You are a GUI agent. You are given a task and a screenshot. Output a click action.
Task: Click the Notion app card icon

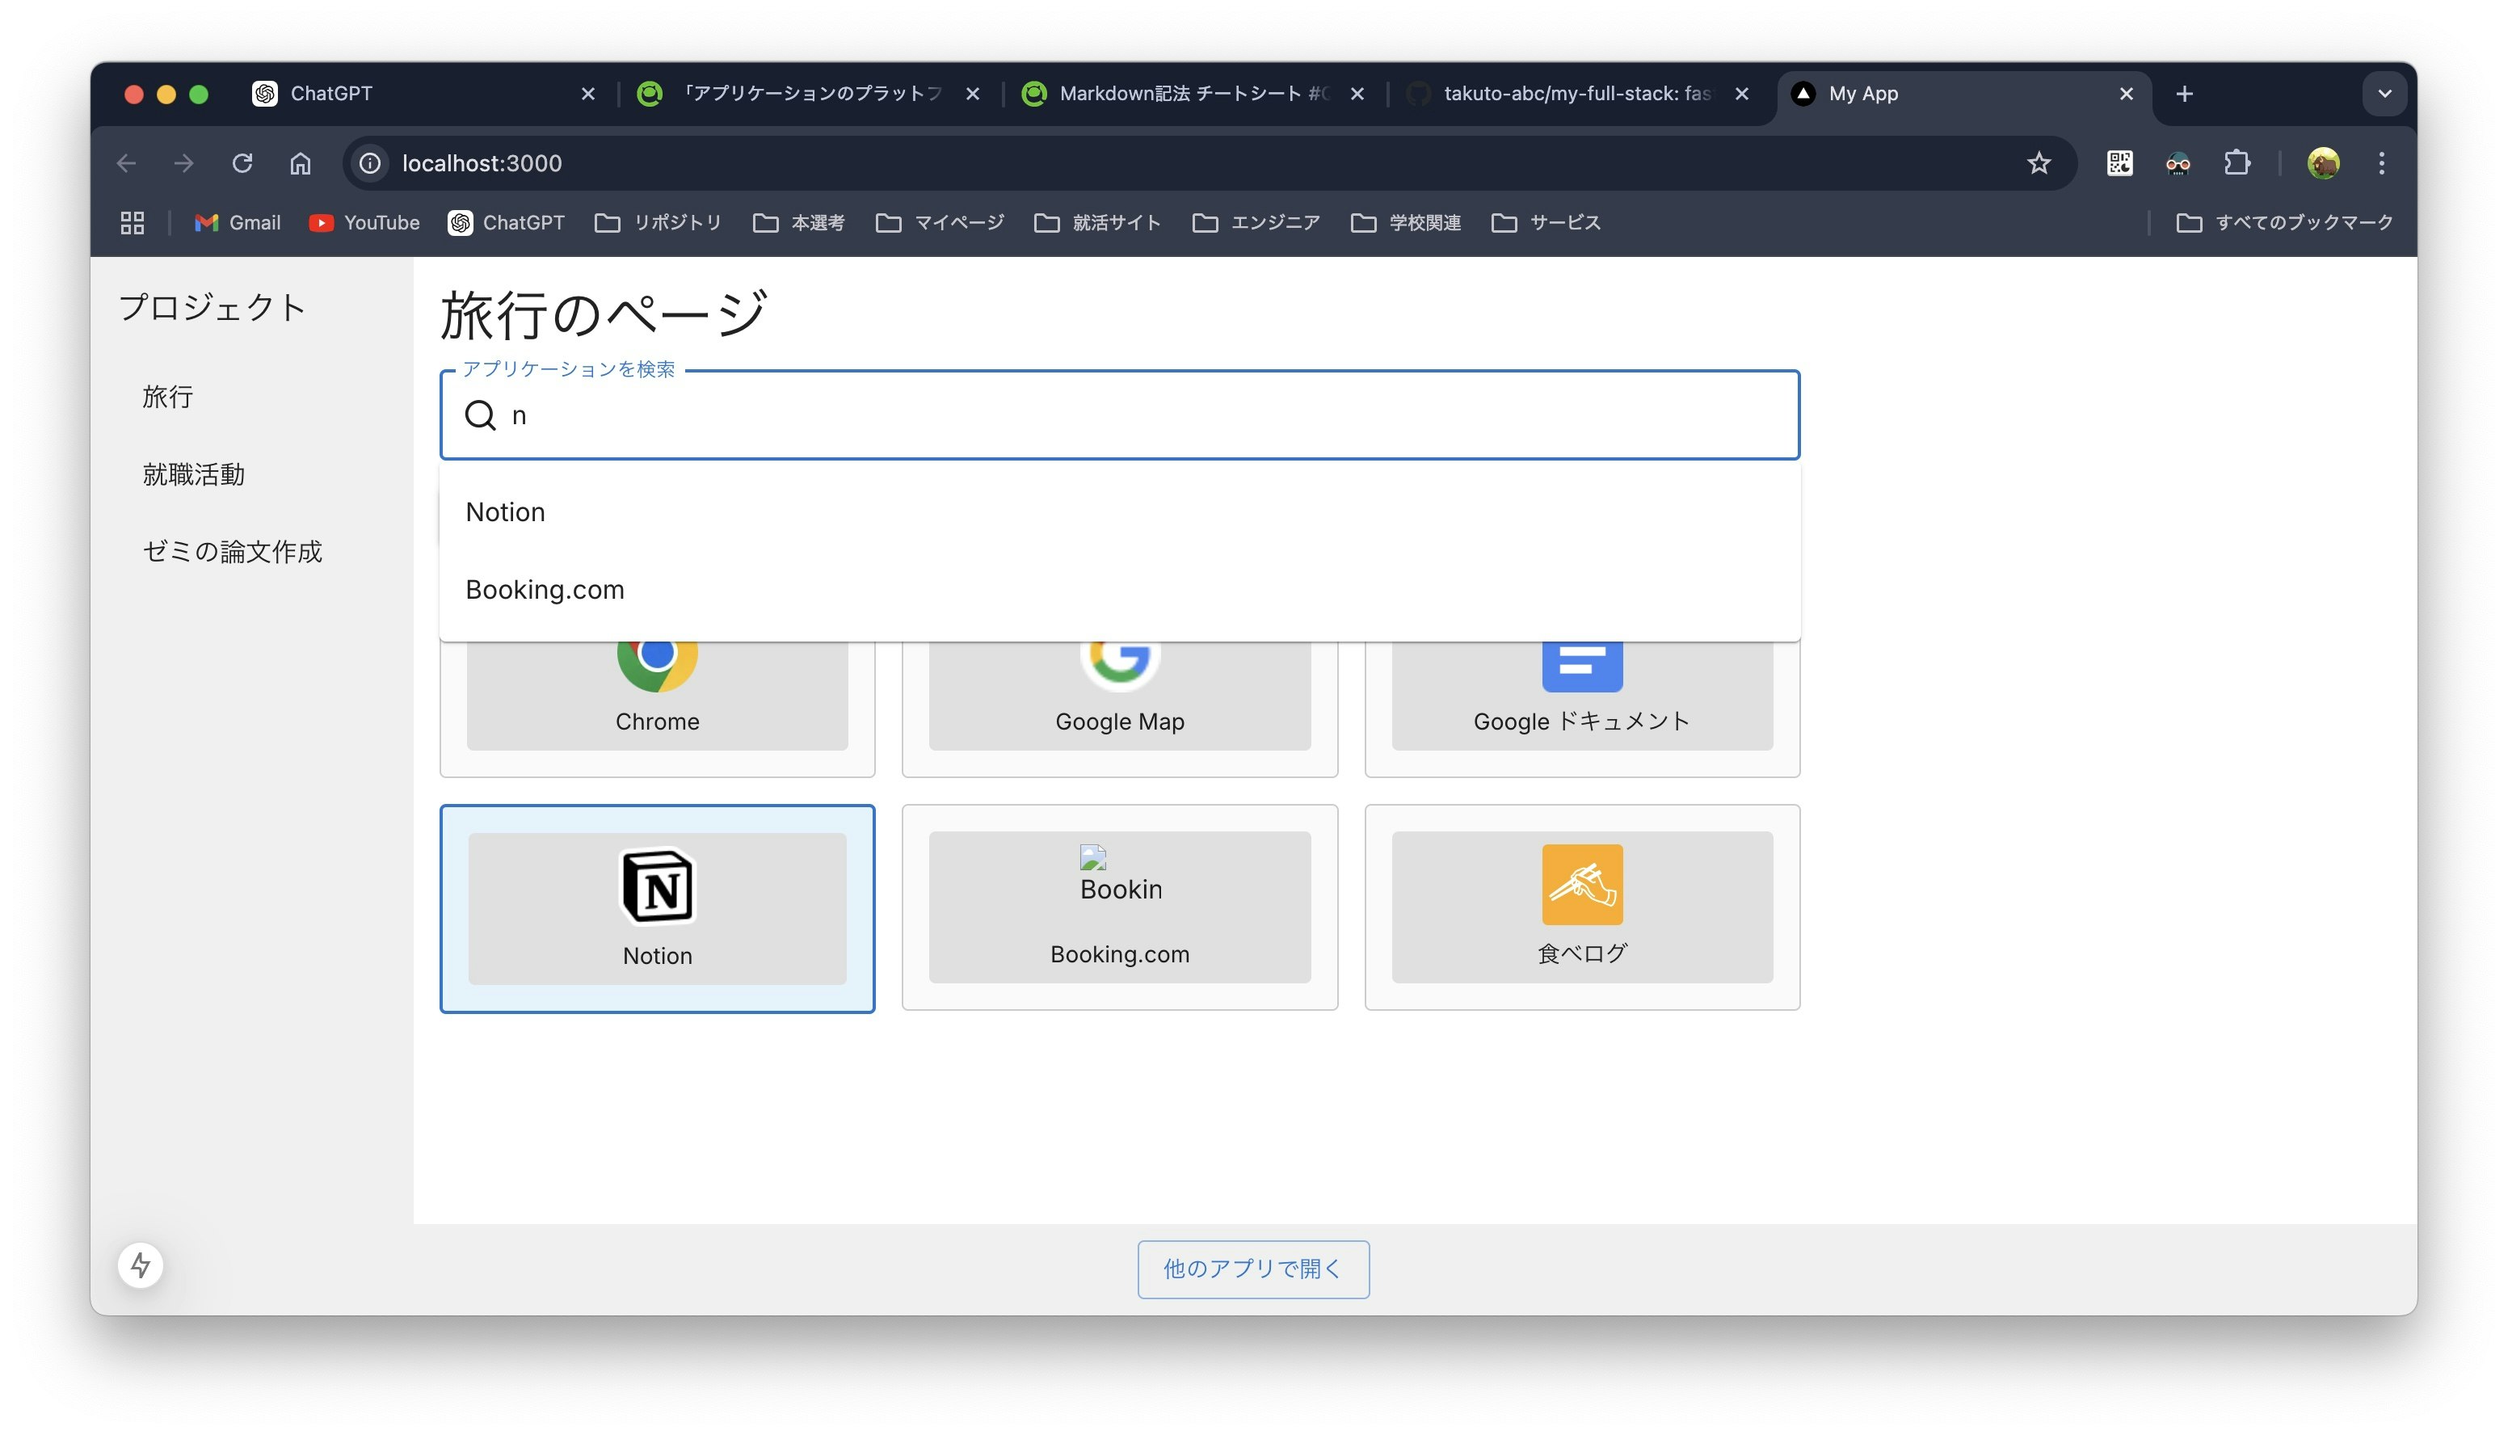658,885
